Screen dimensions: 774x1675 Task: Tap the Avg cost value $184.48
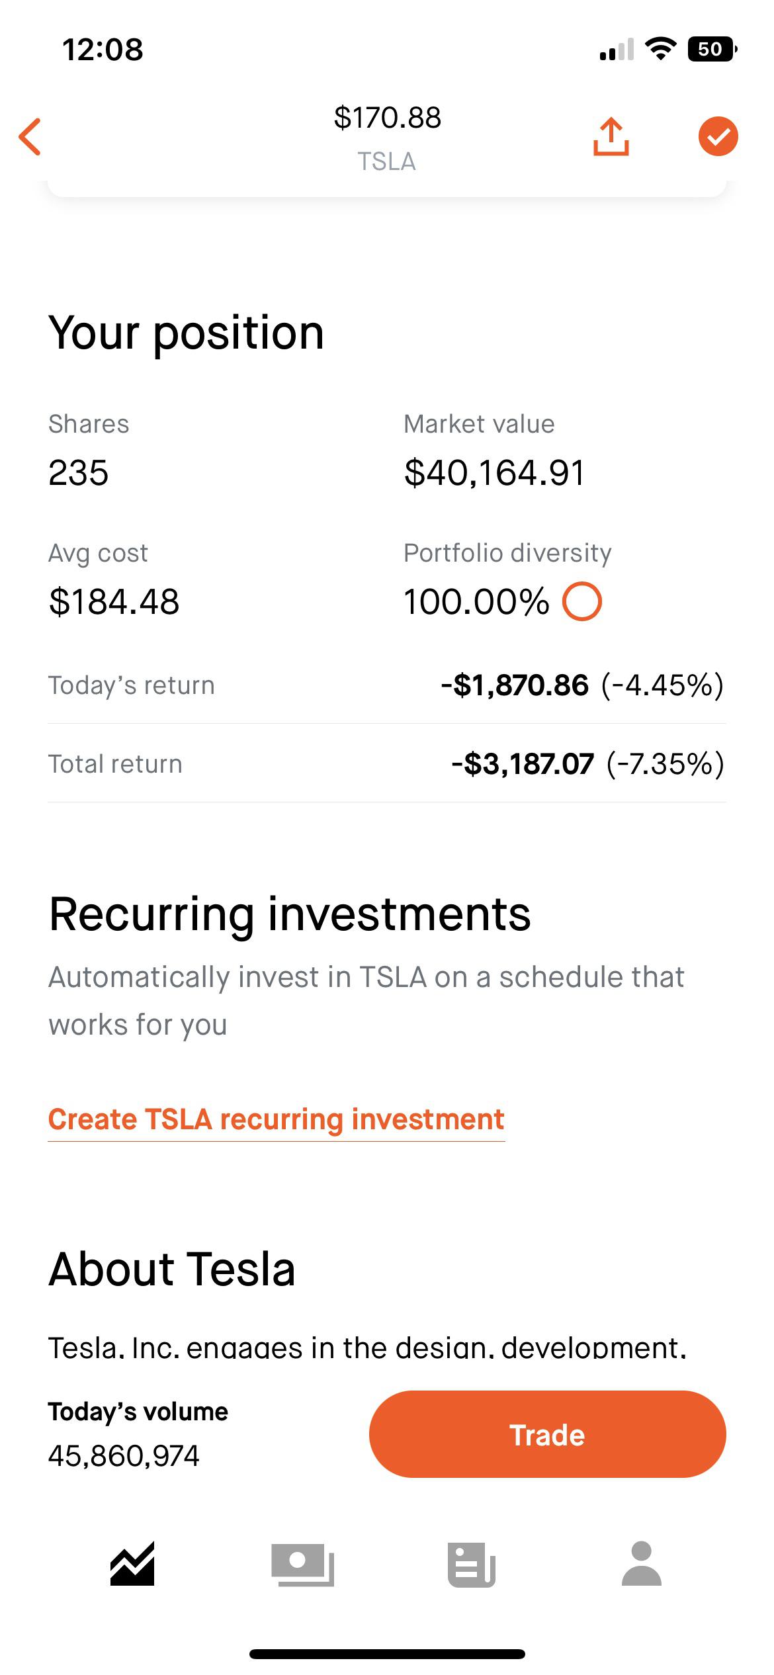[114, 601]
